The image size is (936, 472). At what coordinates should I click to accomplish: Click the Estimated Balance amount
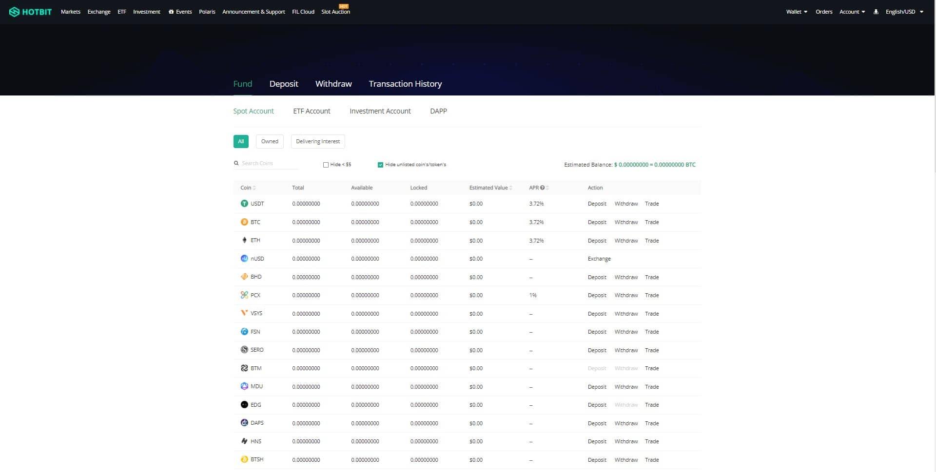pyautogui.click(x=655, y=165)
